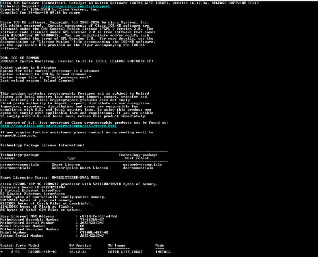This screenshot has height=257, width=318.
Task: Select CAT9K_LITE_IOSXE in switch table row
Action: 125,252
